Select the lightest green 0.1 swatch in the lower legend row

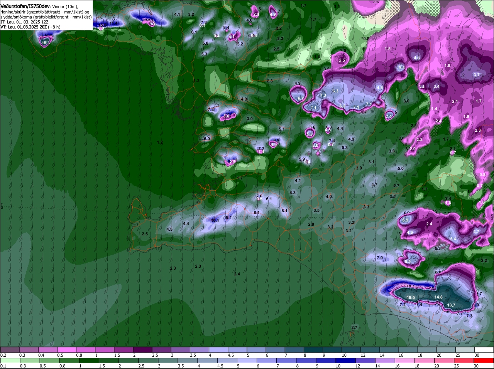click(10, 361)
